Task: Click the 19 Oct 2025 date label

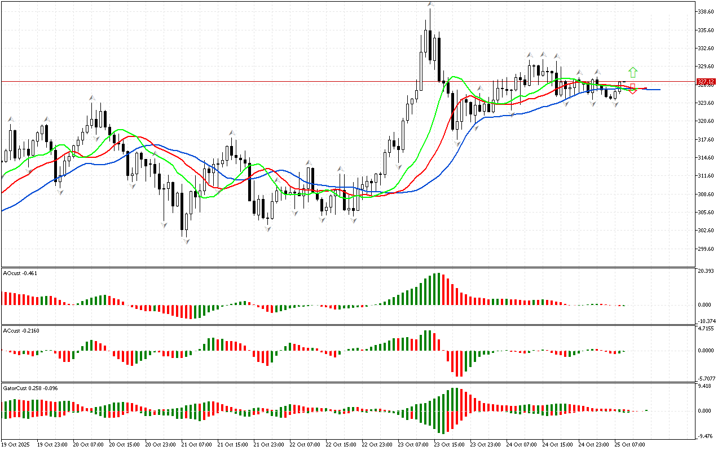Action: (17, 445)
